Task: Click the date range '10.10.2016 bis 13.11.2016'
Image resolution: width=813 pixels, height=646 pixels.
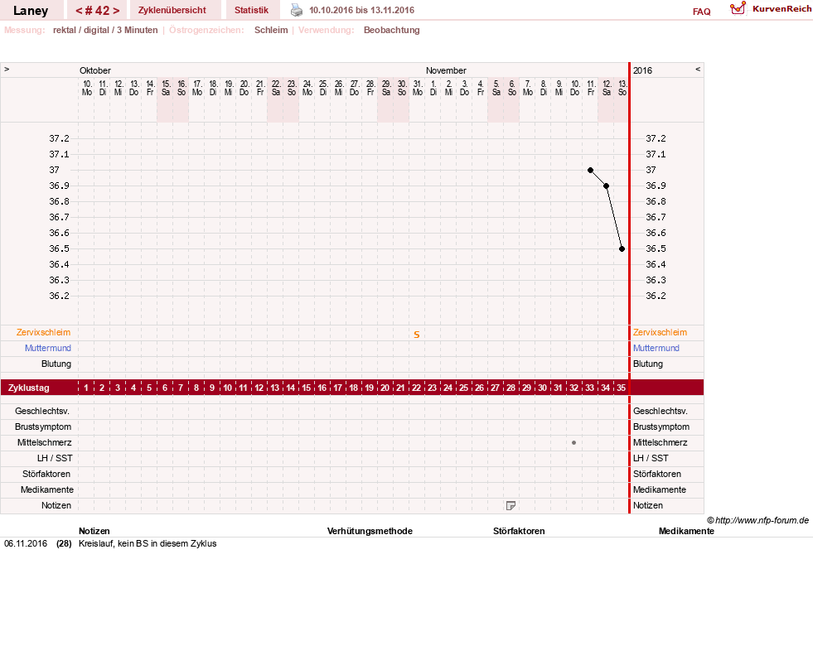Action: point(361,10)
